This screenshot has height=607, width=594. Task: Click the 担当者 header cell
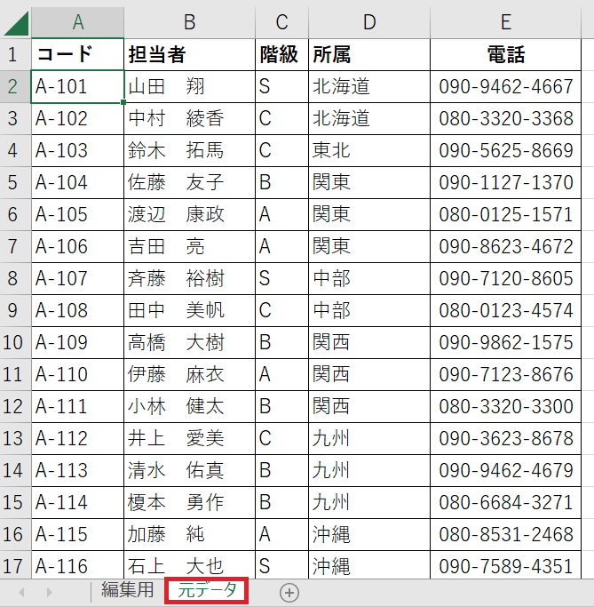(x=189, y=54)
